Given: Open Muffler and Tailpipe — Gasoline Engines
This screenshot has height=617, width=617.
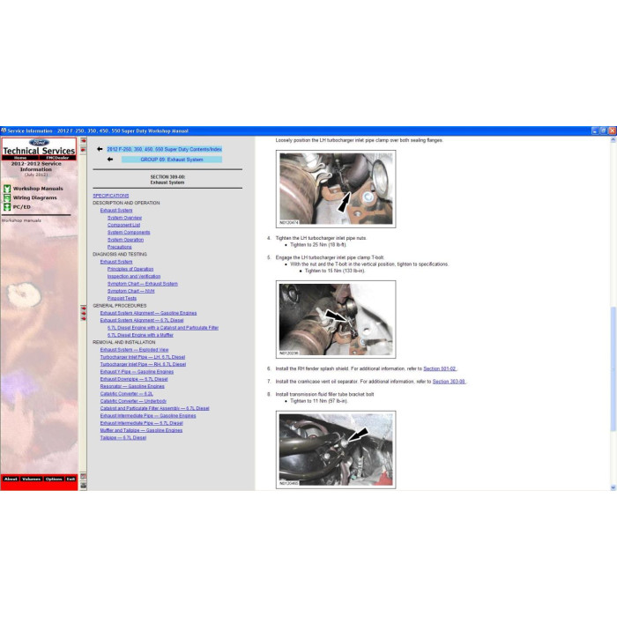Looking at the screenshot, I should pos(141,430).
